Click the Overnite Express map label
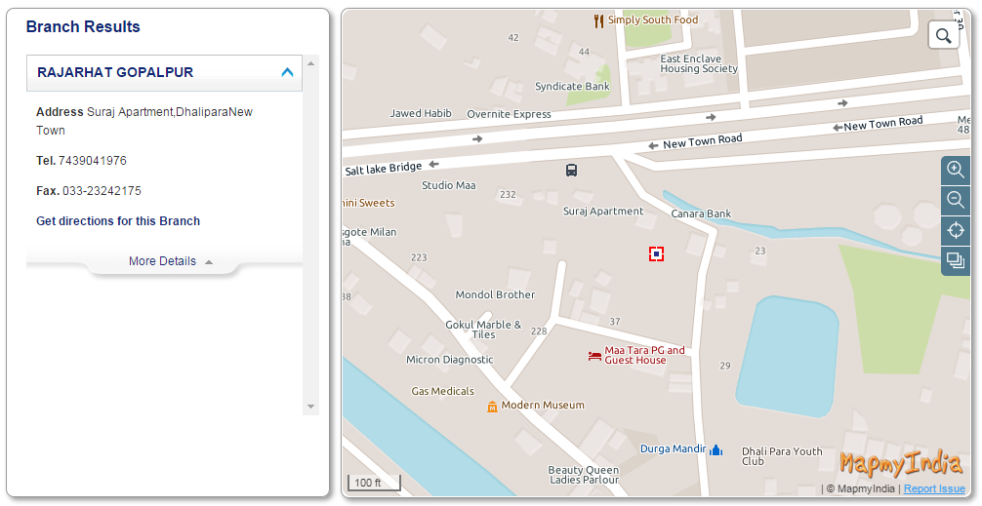Image resolution: width=982 pixels, height=506 pixels. (x=509, y=114)
